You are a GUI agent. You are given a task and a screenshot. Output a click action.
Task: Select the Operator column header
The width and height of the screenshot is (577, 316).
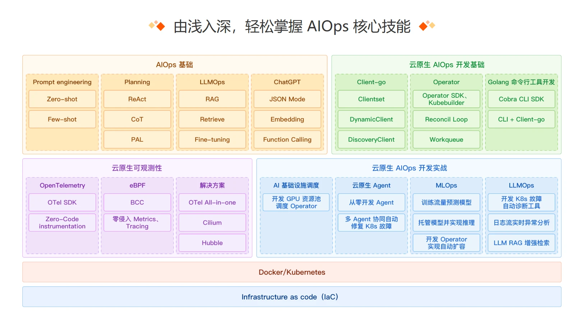click(x=447, y=82)
